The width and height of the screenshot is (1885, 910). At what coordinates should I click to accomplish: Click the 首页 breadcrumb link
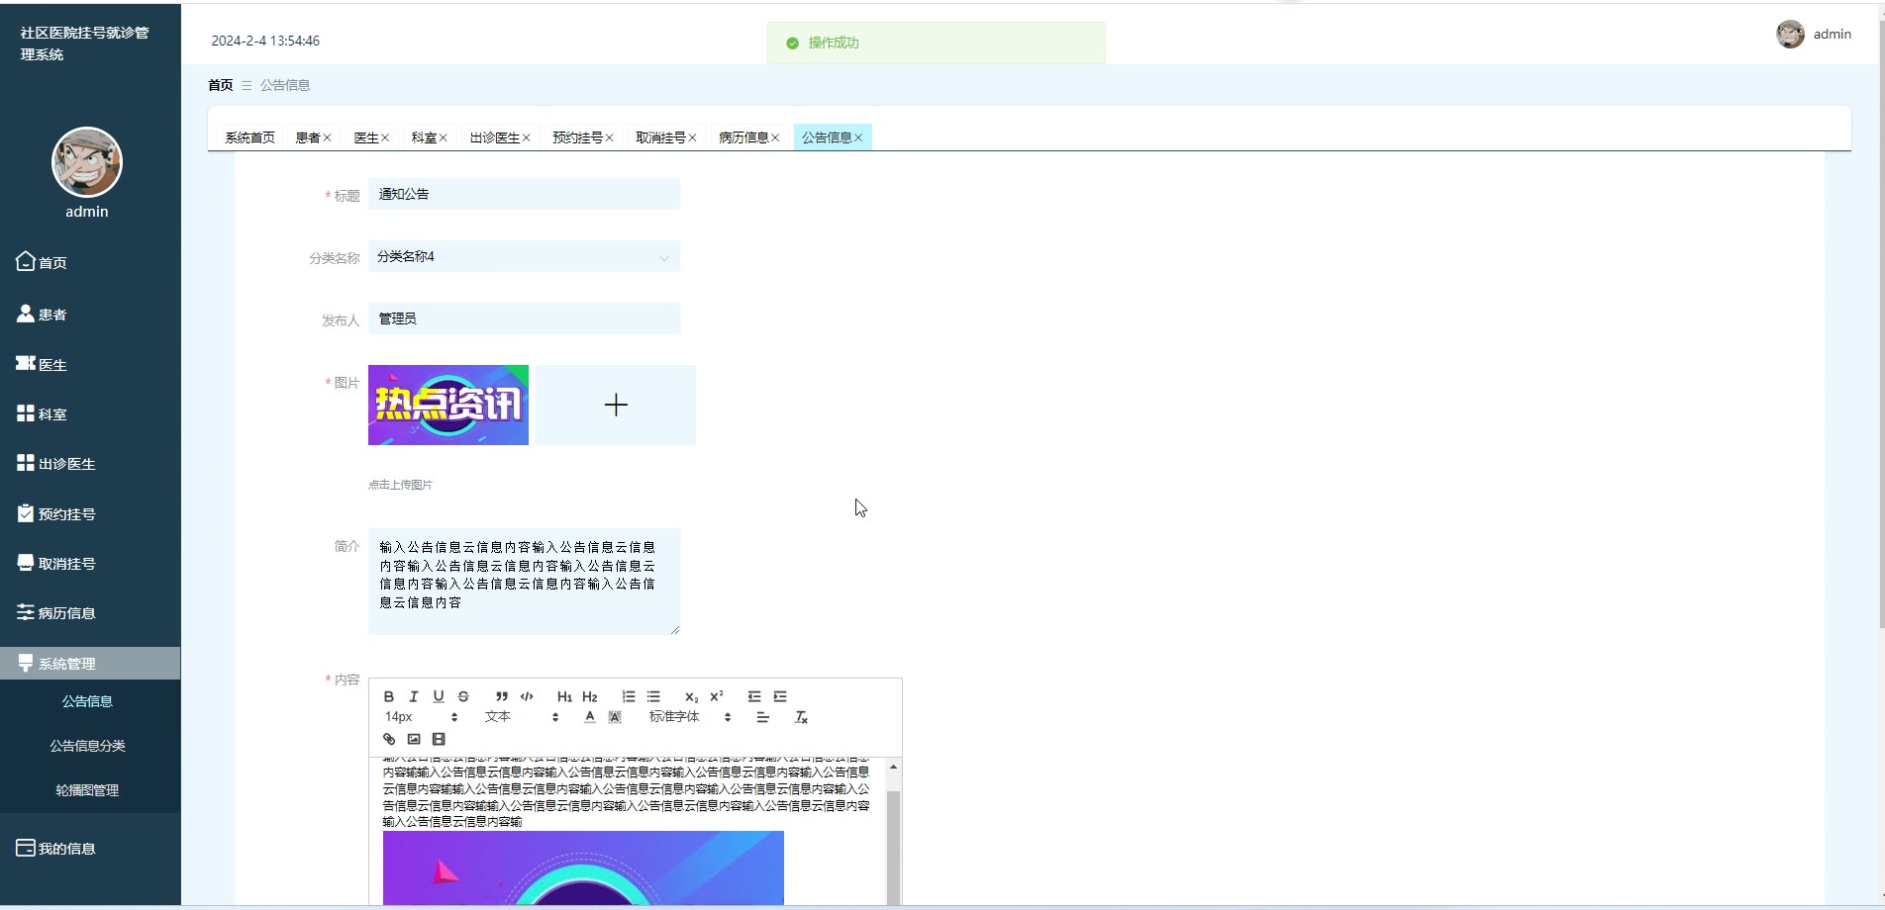pyautogui.click(x=220, y=85)
